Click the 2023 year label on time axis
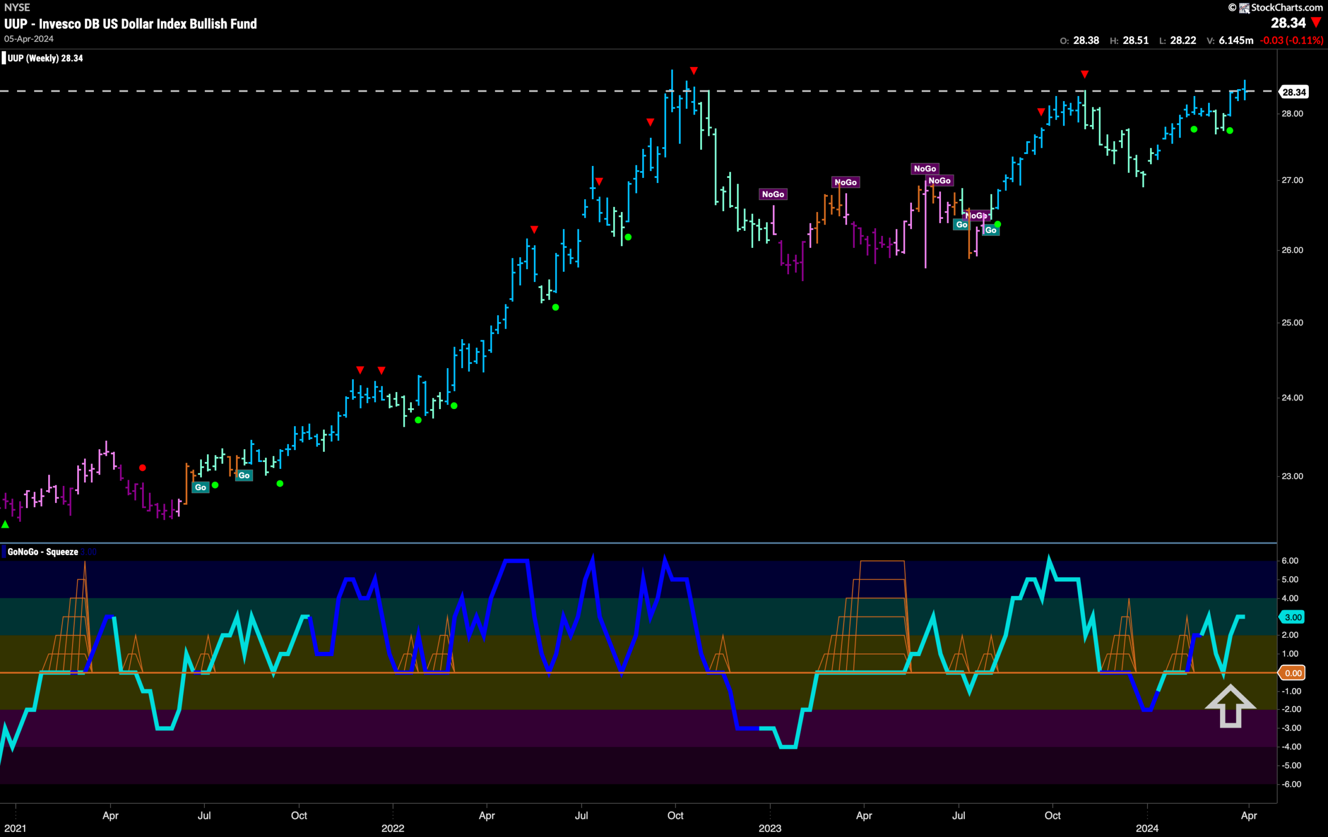Viewport: 1328px width, 837px height. (x=770, y=828)
